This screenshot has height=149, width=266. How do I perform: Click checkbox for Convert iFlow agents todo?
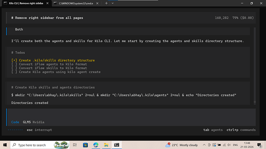[14, 64]
